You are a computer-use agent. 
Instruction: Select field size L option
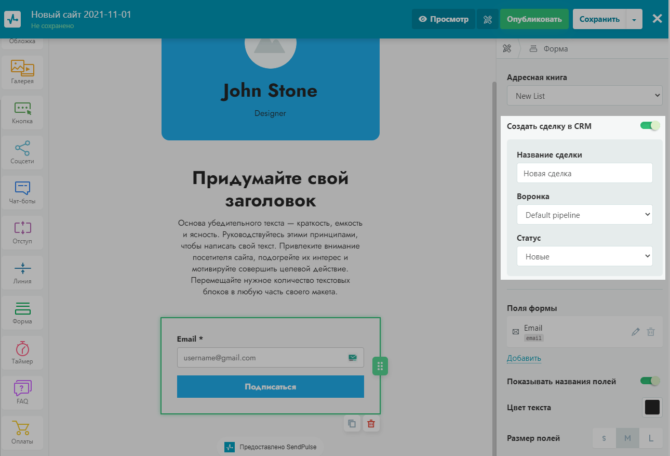click(x=651, y=438)
